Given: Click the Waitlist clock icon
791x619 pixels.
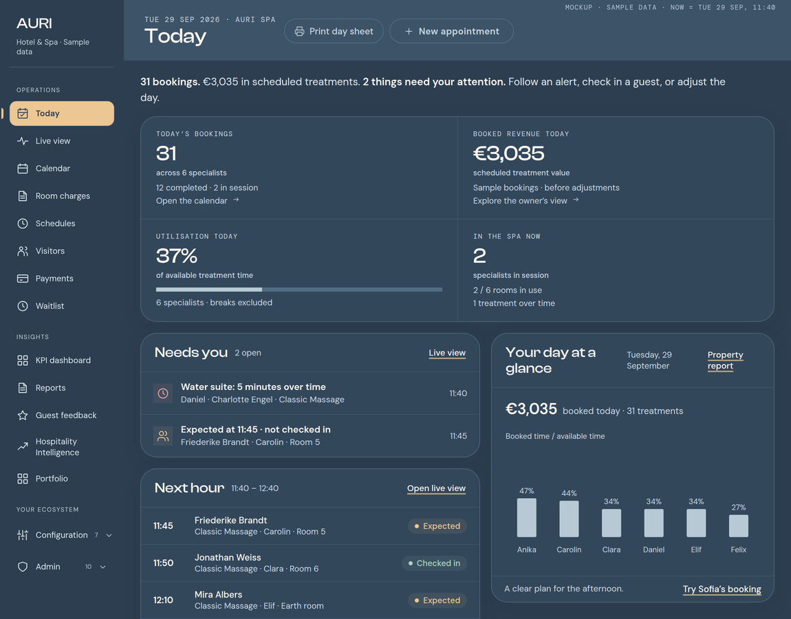Looking at the screenshot, I should pos(23,305).
